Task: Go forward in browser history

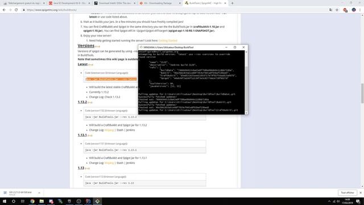Action: [x=10, y=10]
